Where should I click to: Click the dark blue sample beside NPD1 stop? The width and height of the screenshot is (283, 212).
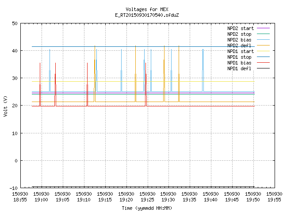pos(264,57)
